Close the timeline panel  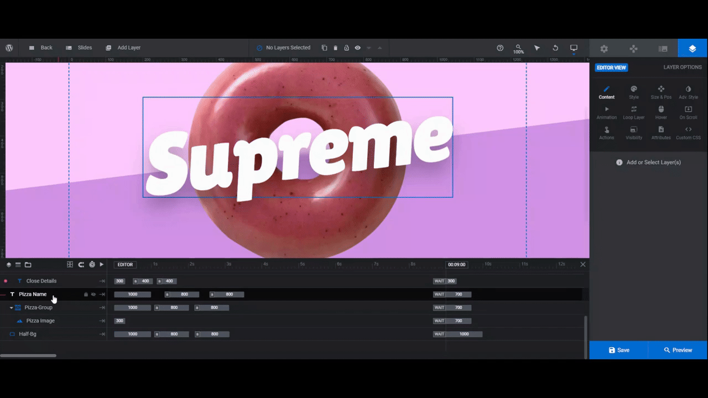pyautogui.click(x=582, y=265)
